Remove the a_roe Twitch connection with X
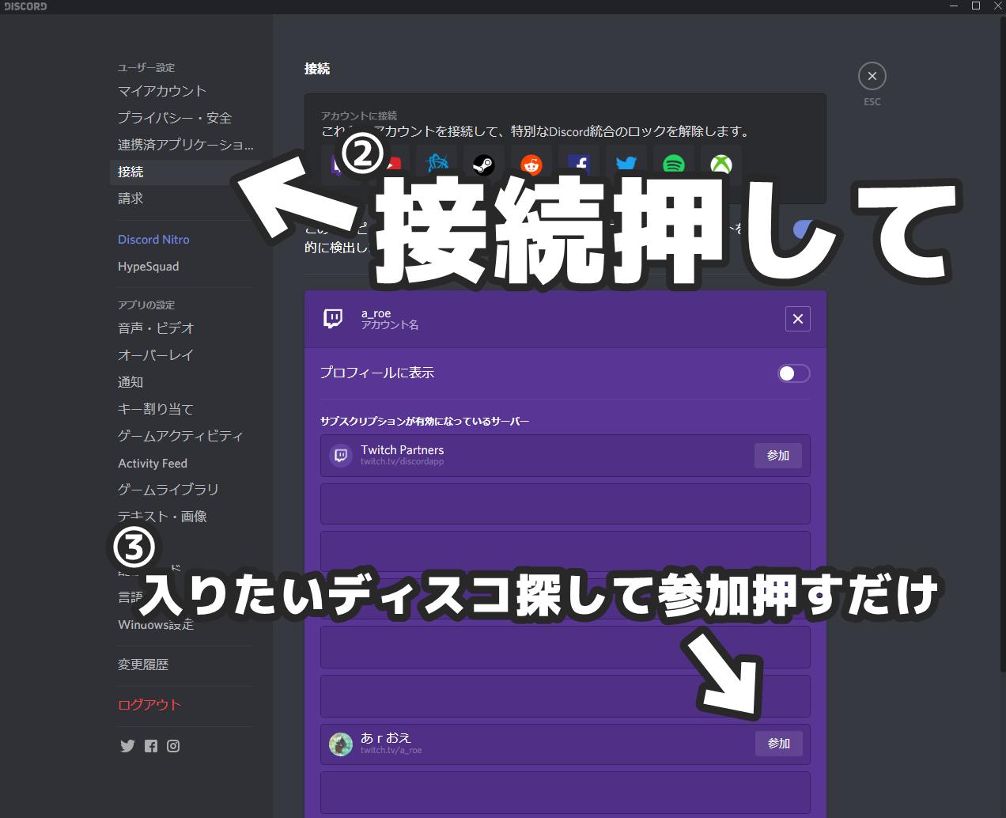The height and width of the screenshot is (818, 1006). coord(797,319)
